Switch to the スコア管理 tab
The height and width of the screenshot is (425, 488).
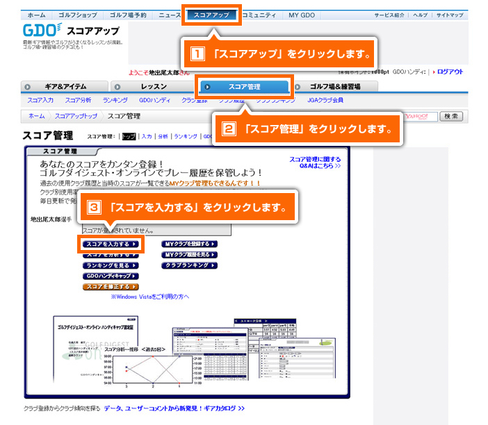[x=244, y=87]
